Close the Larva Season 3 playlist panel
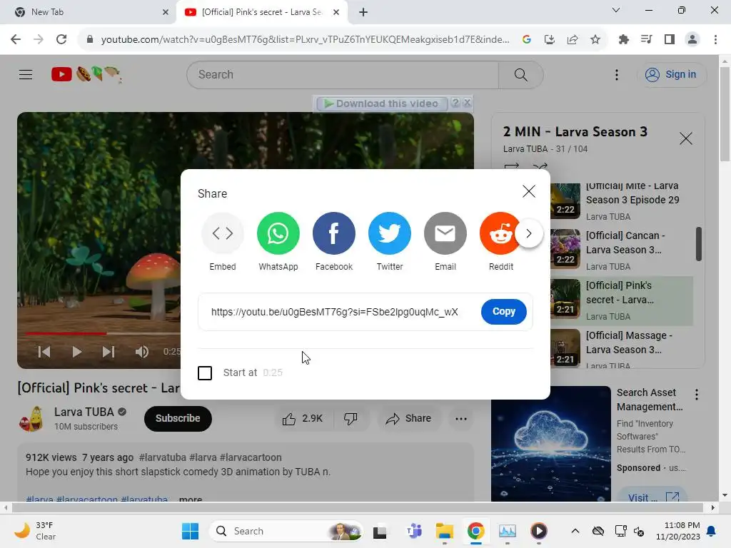Image resolution: width=731 pixels, height=548 pixels. [685, 138]
